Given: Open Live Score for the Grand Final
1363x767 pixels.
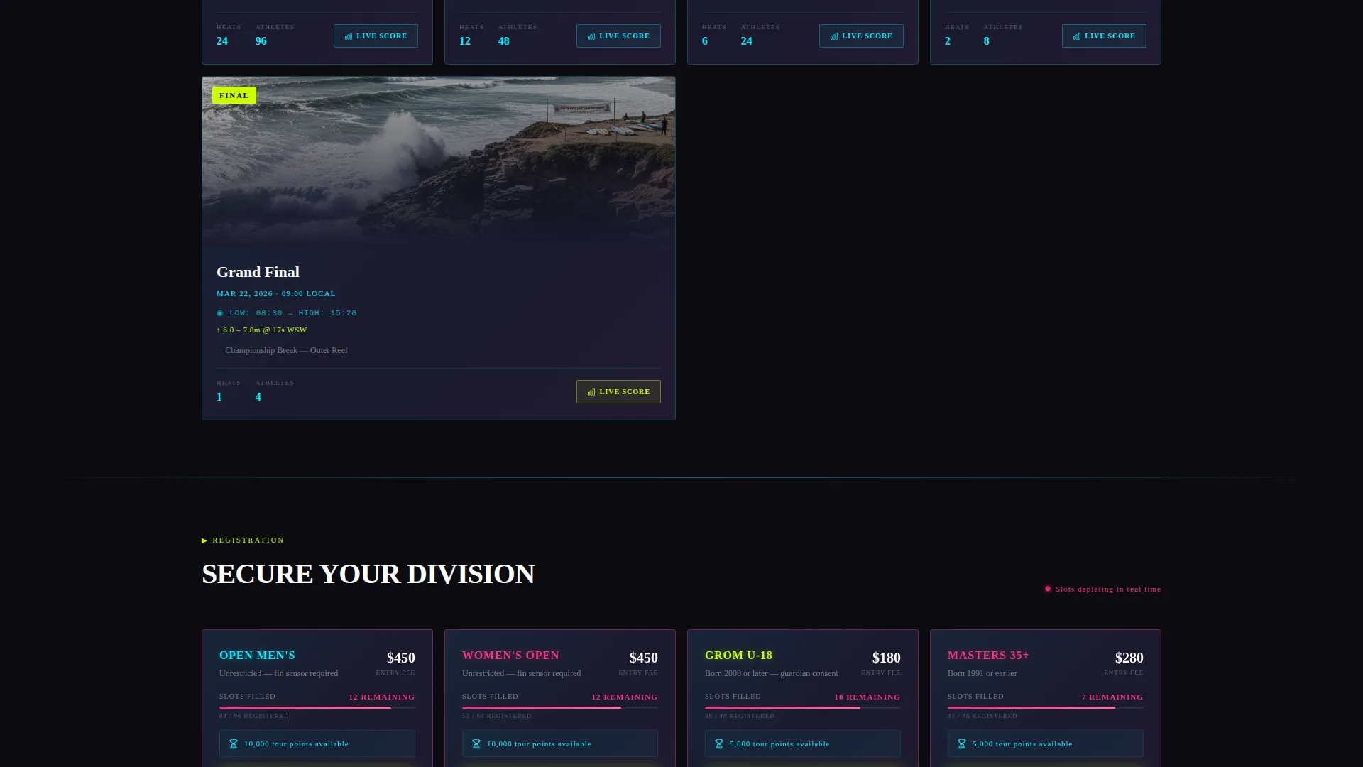Looking at the screenshot, I should pyautogui.click(x=618, y=391).
